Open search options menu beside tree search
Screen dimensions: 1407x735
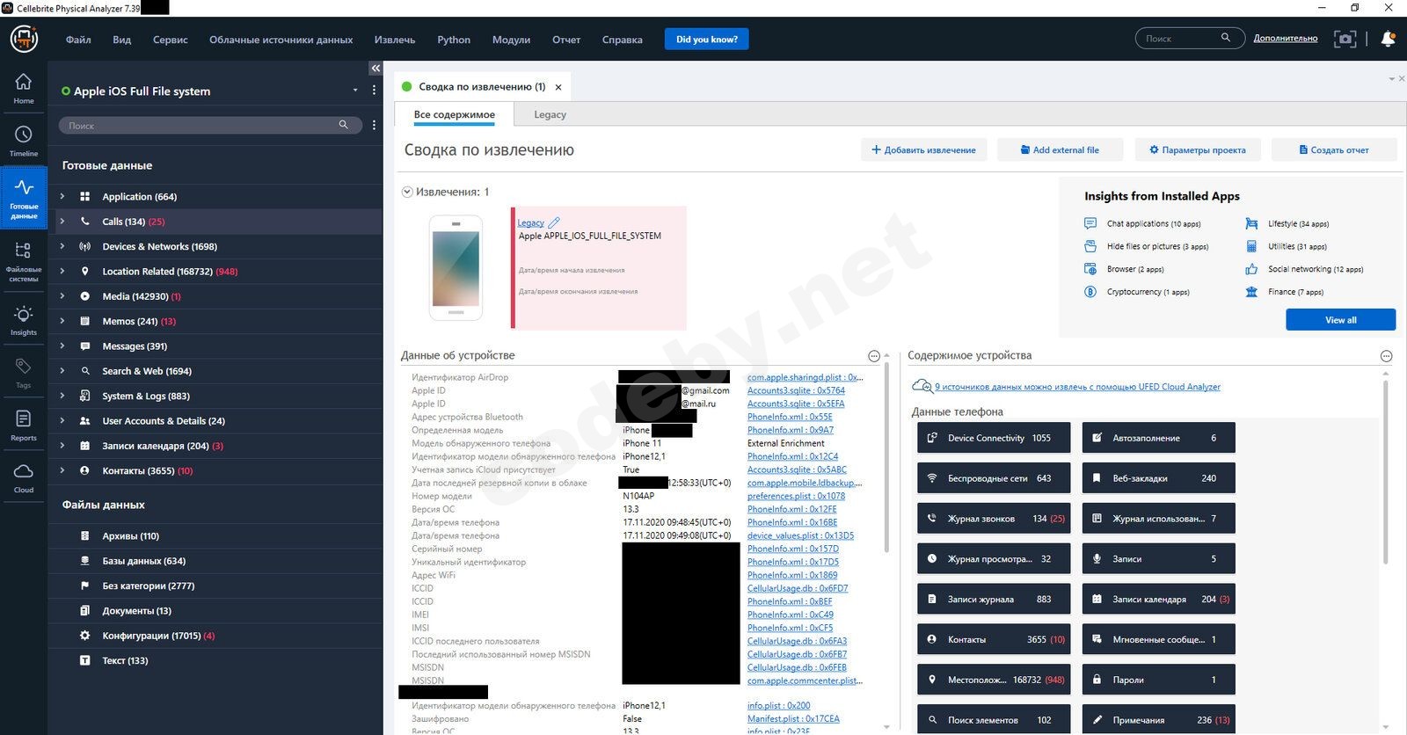click(374, 125)
